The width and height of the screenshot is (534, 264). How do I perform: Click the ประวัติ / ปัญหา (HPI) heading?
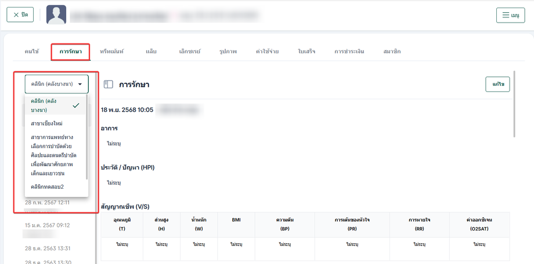[x=128, y=167]
